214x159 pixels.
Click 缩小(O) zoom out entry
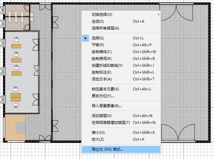121,132
